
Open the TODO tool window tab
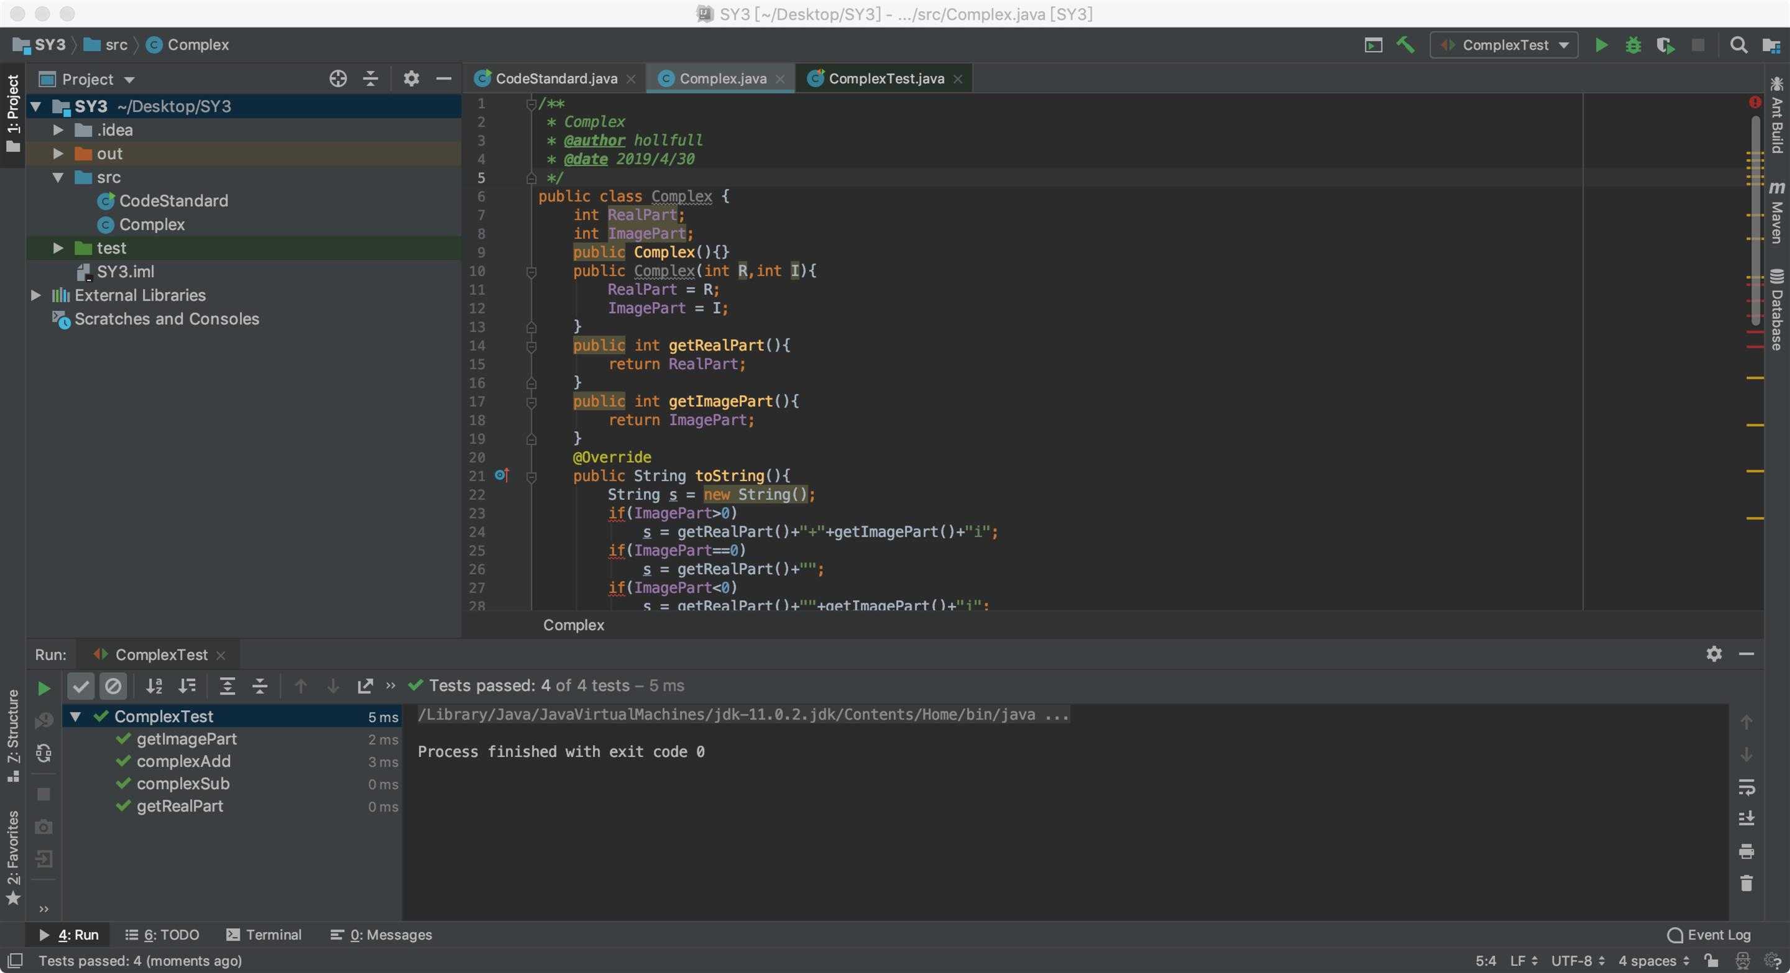[x=162, y=935]
